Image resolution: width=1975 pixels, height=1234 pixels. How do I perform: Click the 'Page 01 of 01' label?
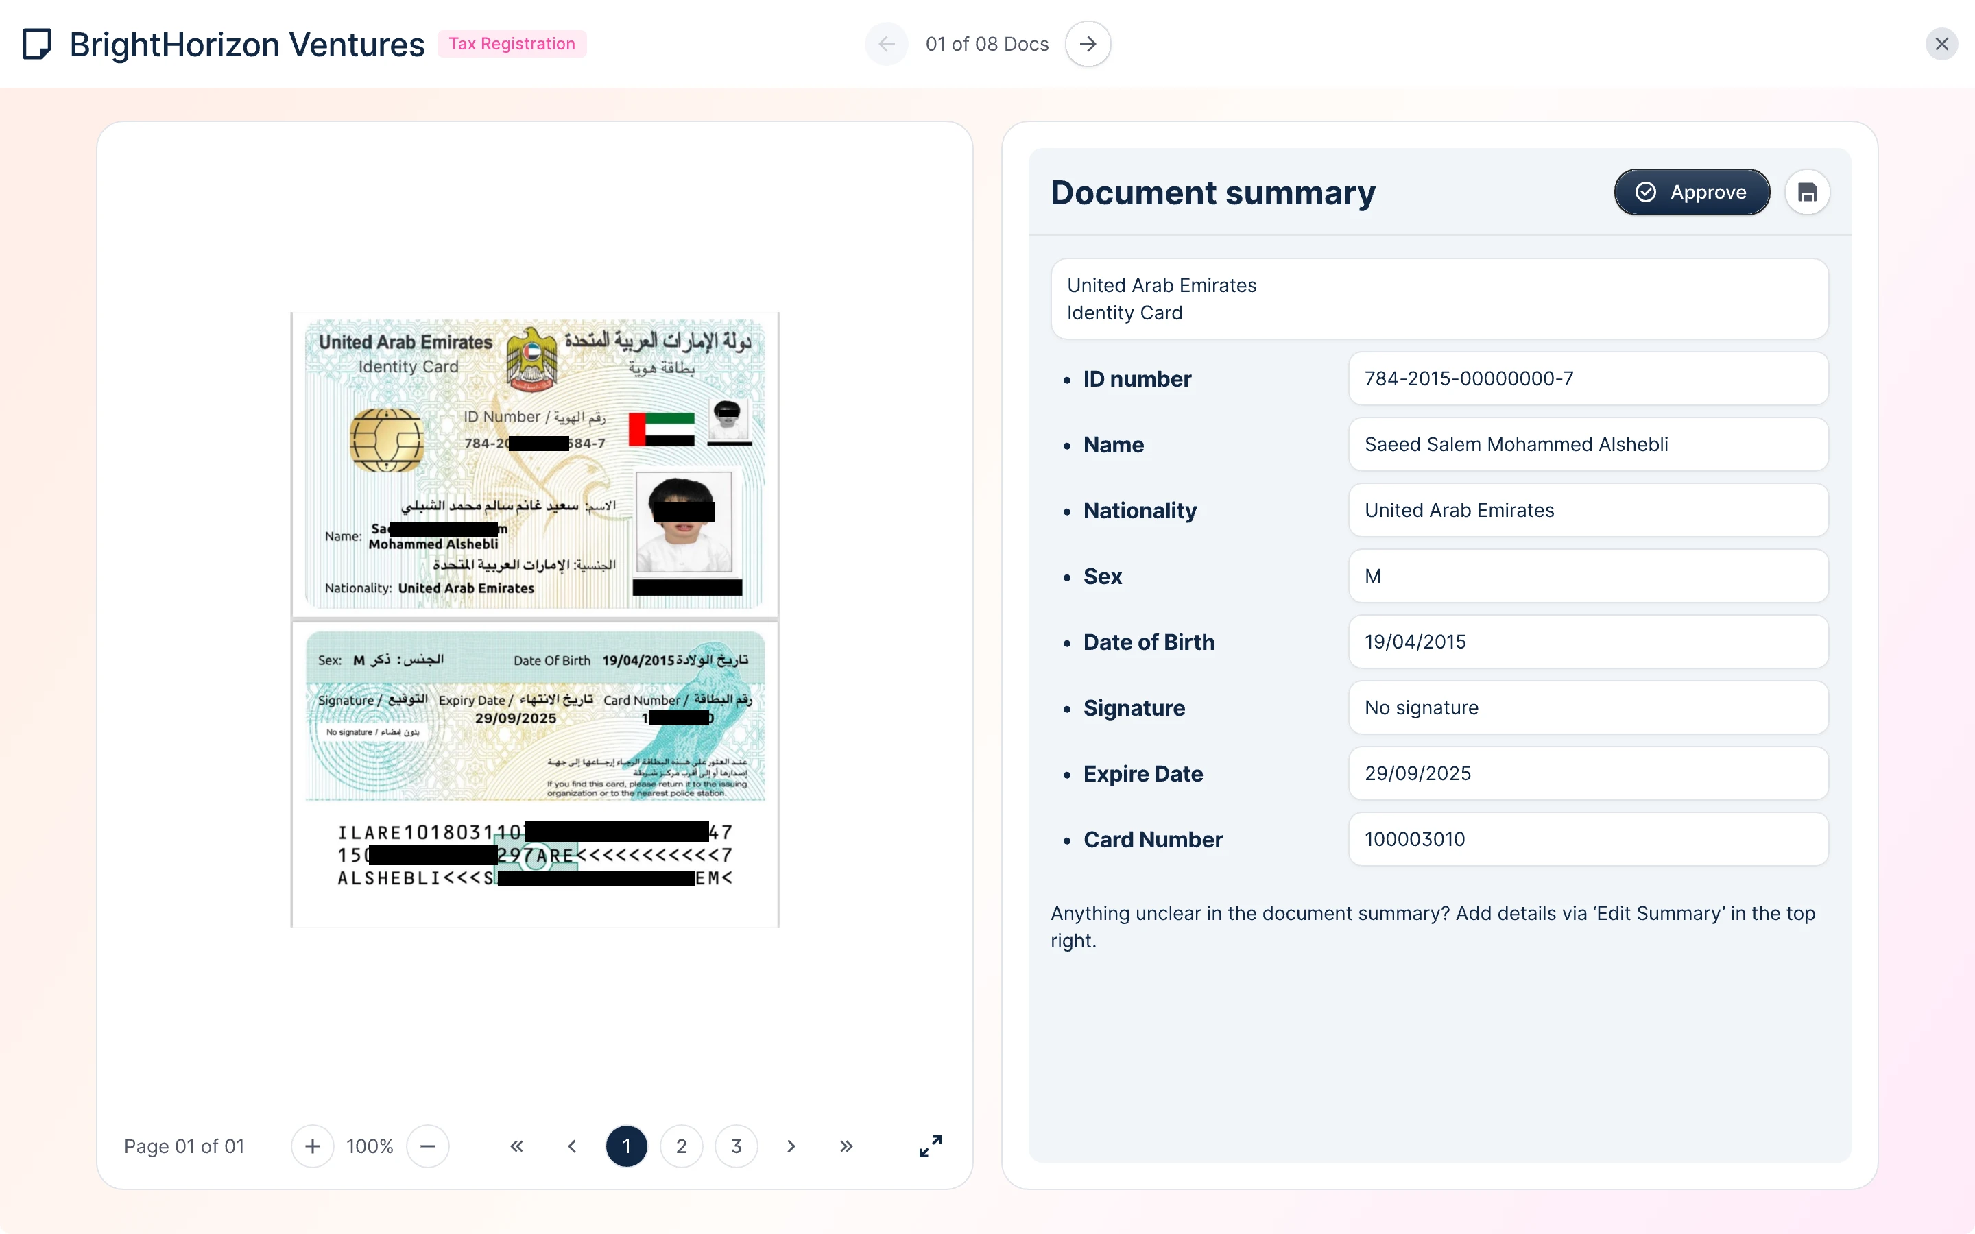tap(184, 1146)
